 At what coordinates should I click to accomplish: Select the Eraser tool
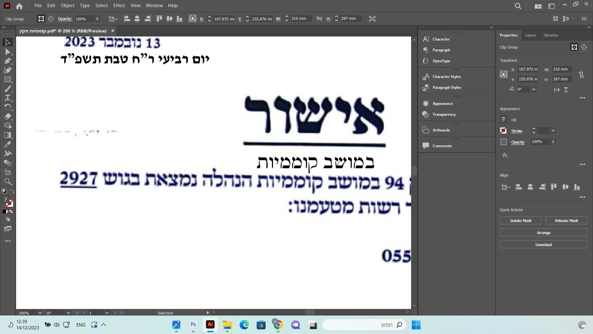point(8,117)
